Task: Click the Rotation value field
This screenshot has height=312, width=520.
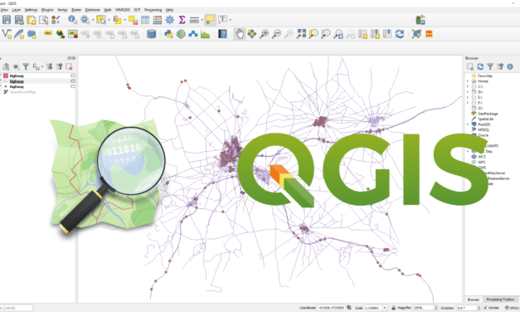Action: [x=468, y=308]
